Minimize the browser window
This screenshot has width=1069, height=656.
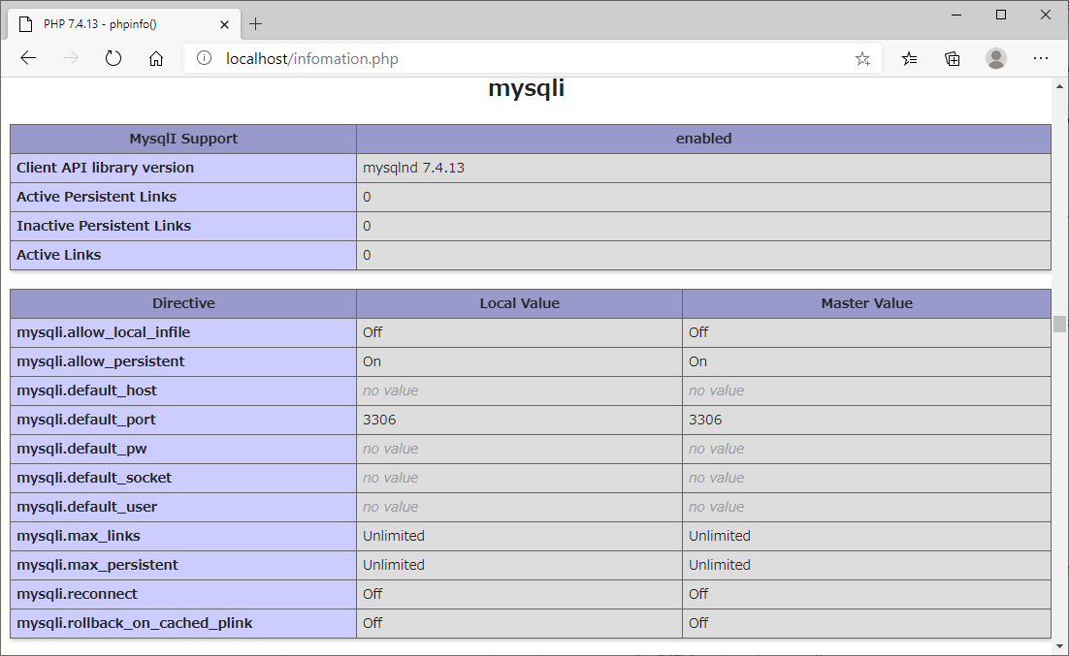tap(956, 15)
